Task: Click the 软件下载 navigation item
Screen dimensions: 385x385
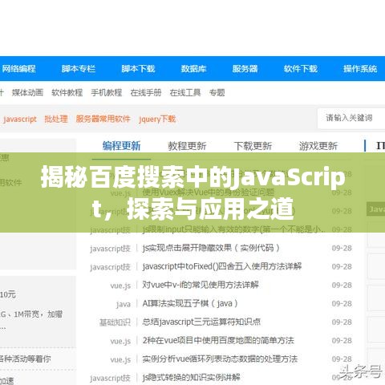Action: click(x=301, y=69)
